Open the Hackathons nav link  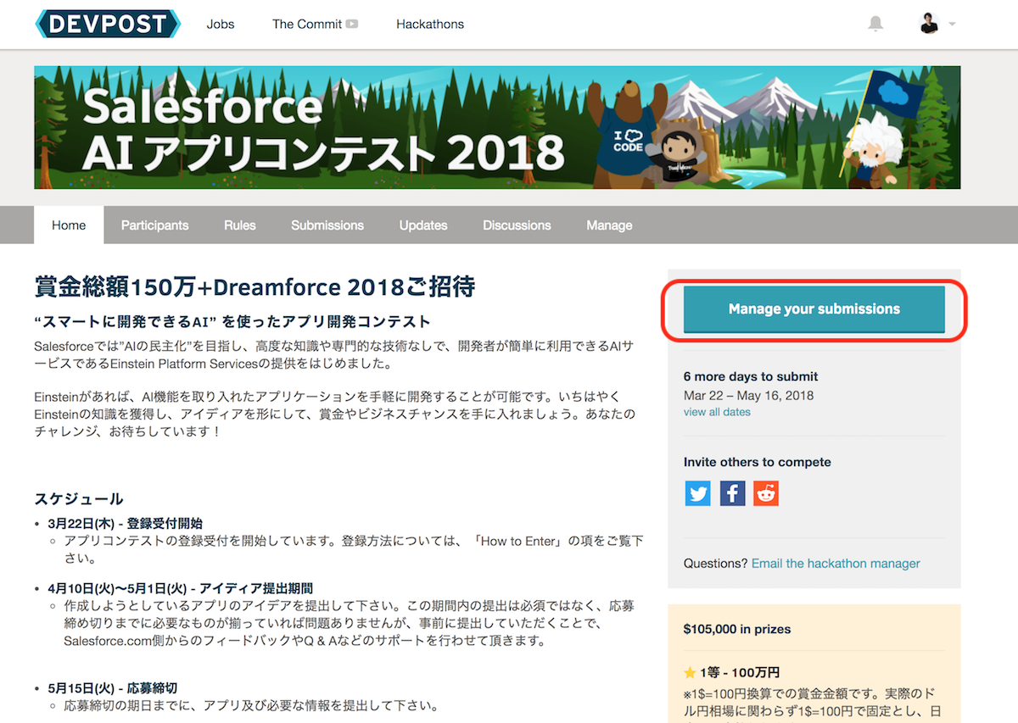[430, 24]
